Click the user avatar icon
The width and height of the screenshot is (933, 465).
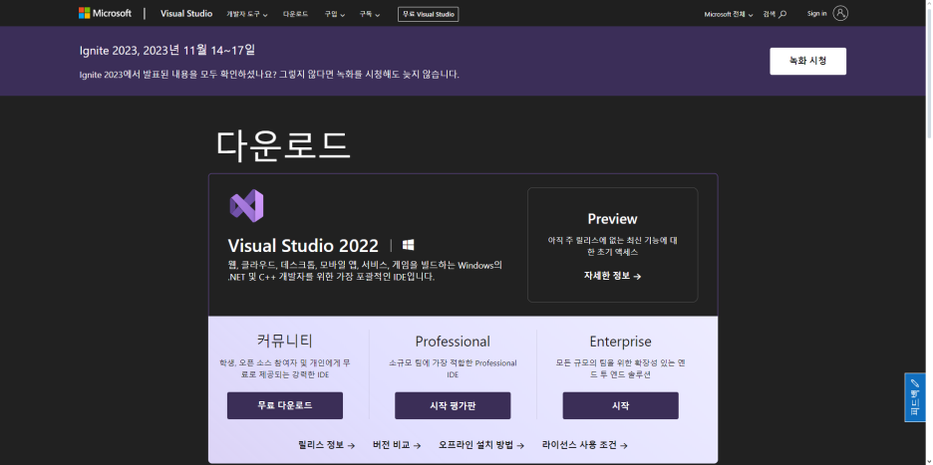point(840,13)
